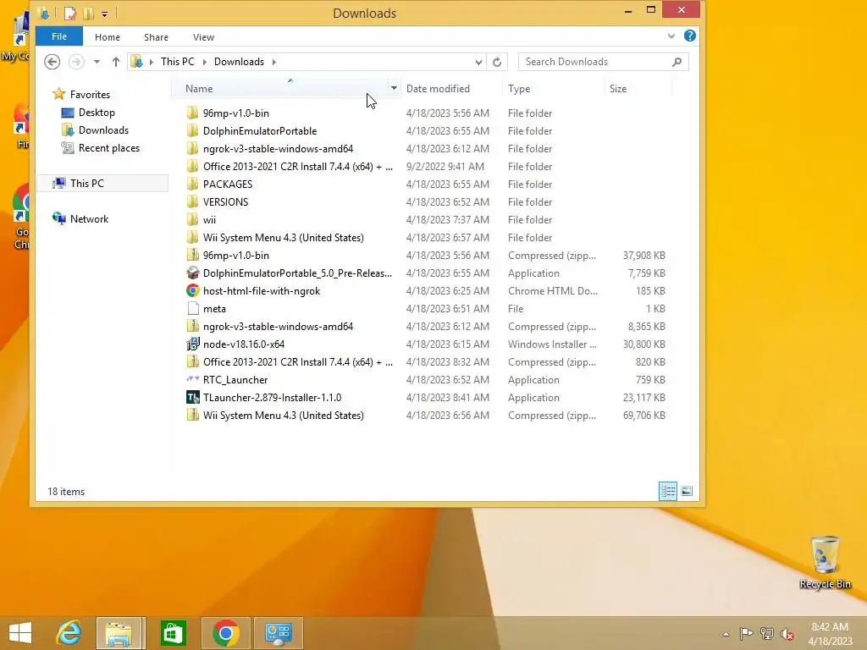Viewport: 867px width, 650px height.
Task: Open the recent locations dropdown arrow
Action: [97, 62]
